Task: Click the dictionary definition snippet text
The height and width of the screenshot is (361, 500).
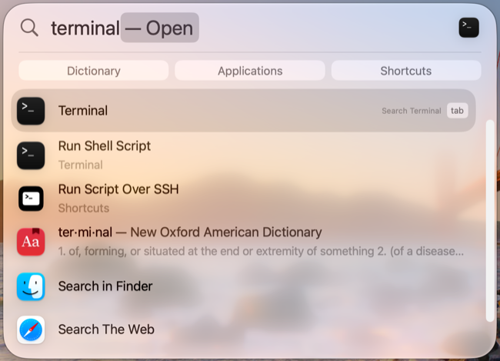Action: point(261,251)
